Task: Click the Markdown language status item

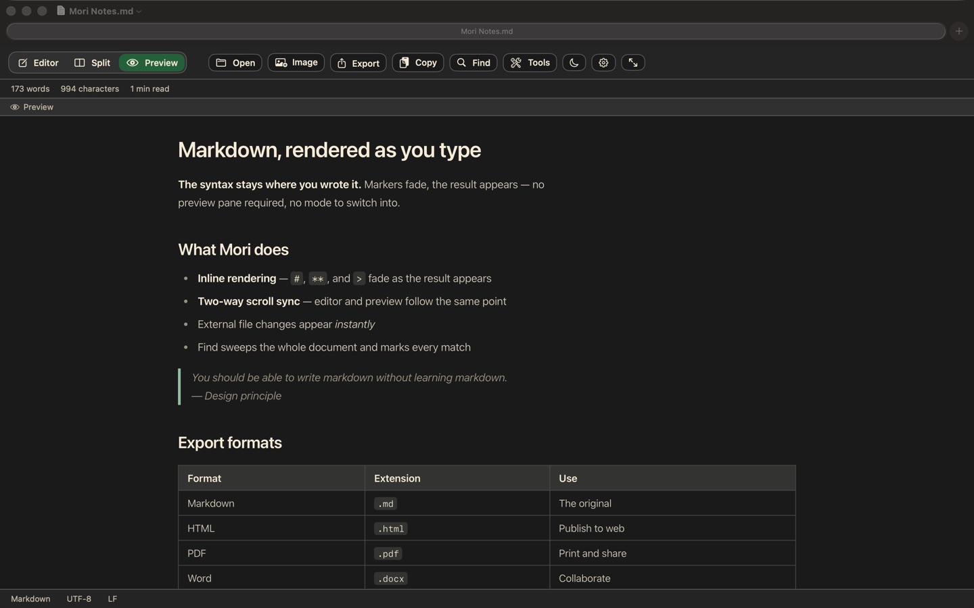Action: point(30,599)
